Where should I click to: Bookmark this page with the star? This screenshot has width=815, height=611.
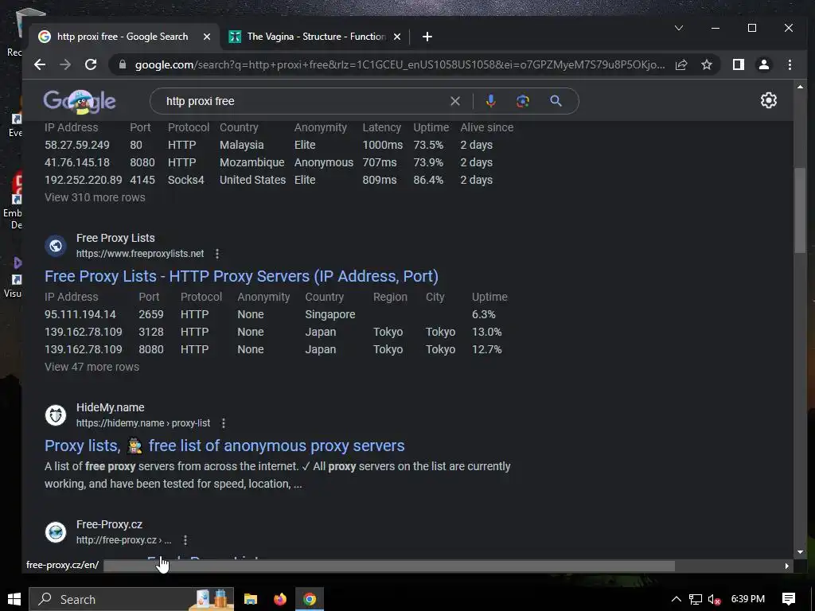click(x=707, y=64)
